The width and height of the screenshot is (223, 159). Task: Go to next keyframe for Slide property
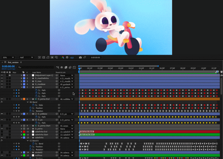(x=19, y=105)
